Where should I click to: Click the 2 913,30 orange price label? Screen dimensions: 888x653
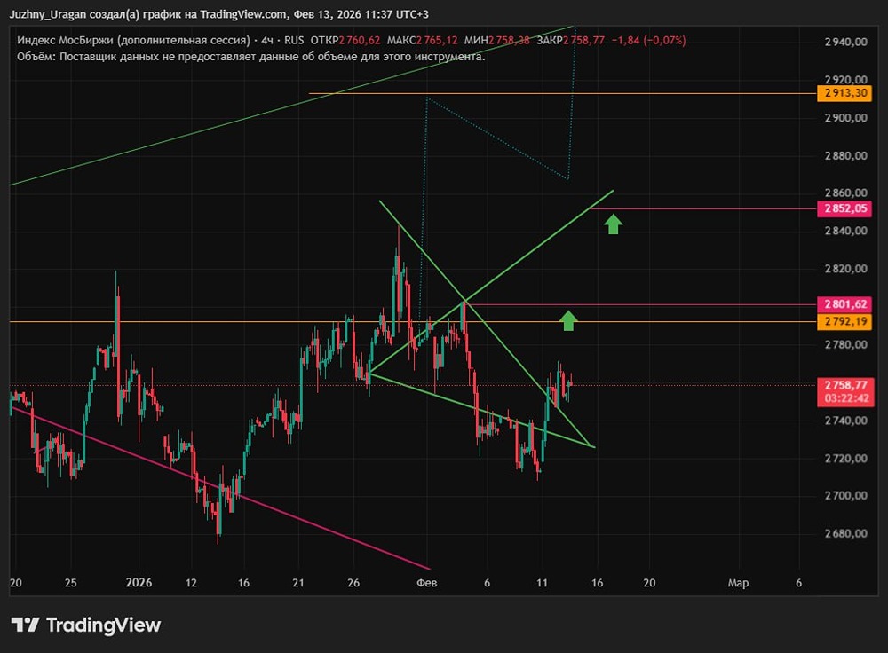(x=844, y=93)
